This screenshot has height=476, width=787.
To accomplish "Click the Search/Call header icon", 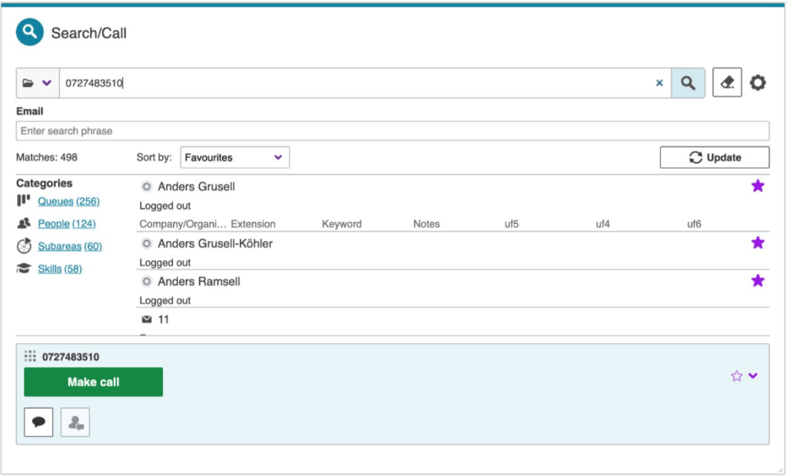I will [x=30, y=32].
